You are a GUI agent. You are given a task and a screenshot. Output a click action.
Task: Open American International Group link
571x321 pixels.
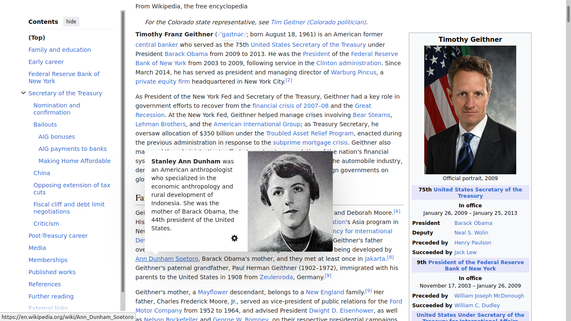tap(257, 124)
